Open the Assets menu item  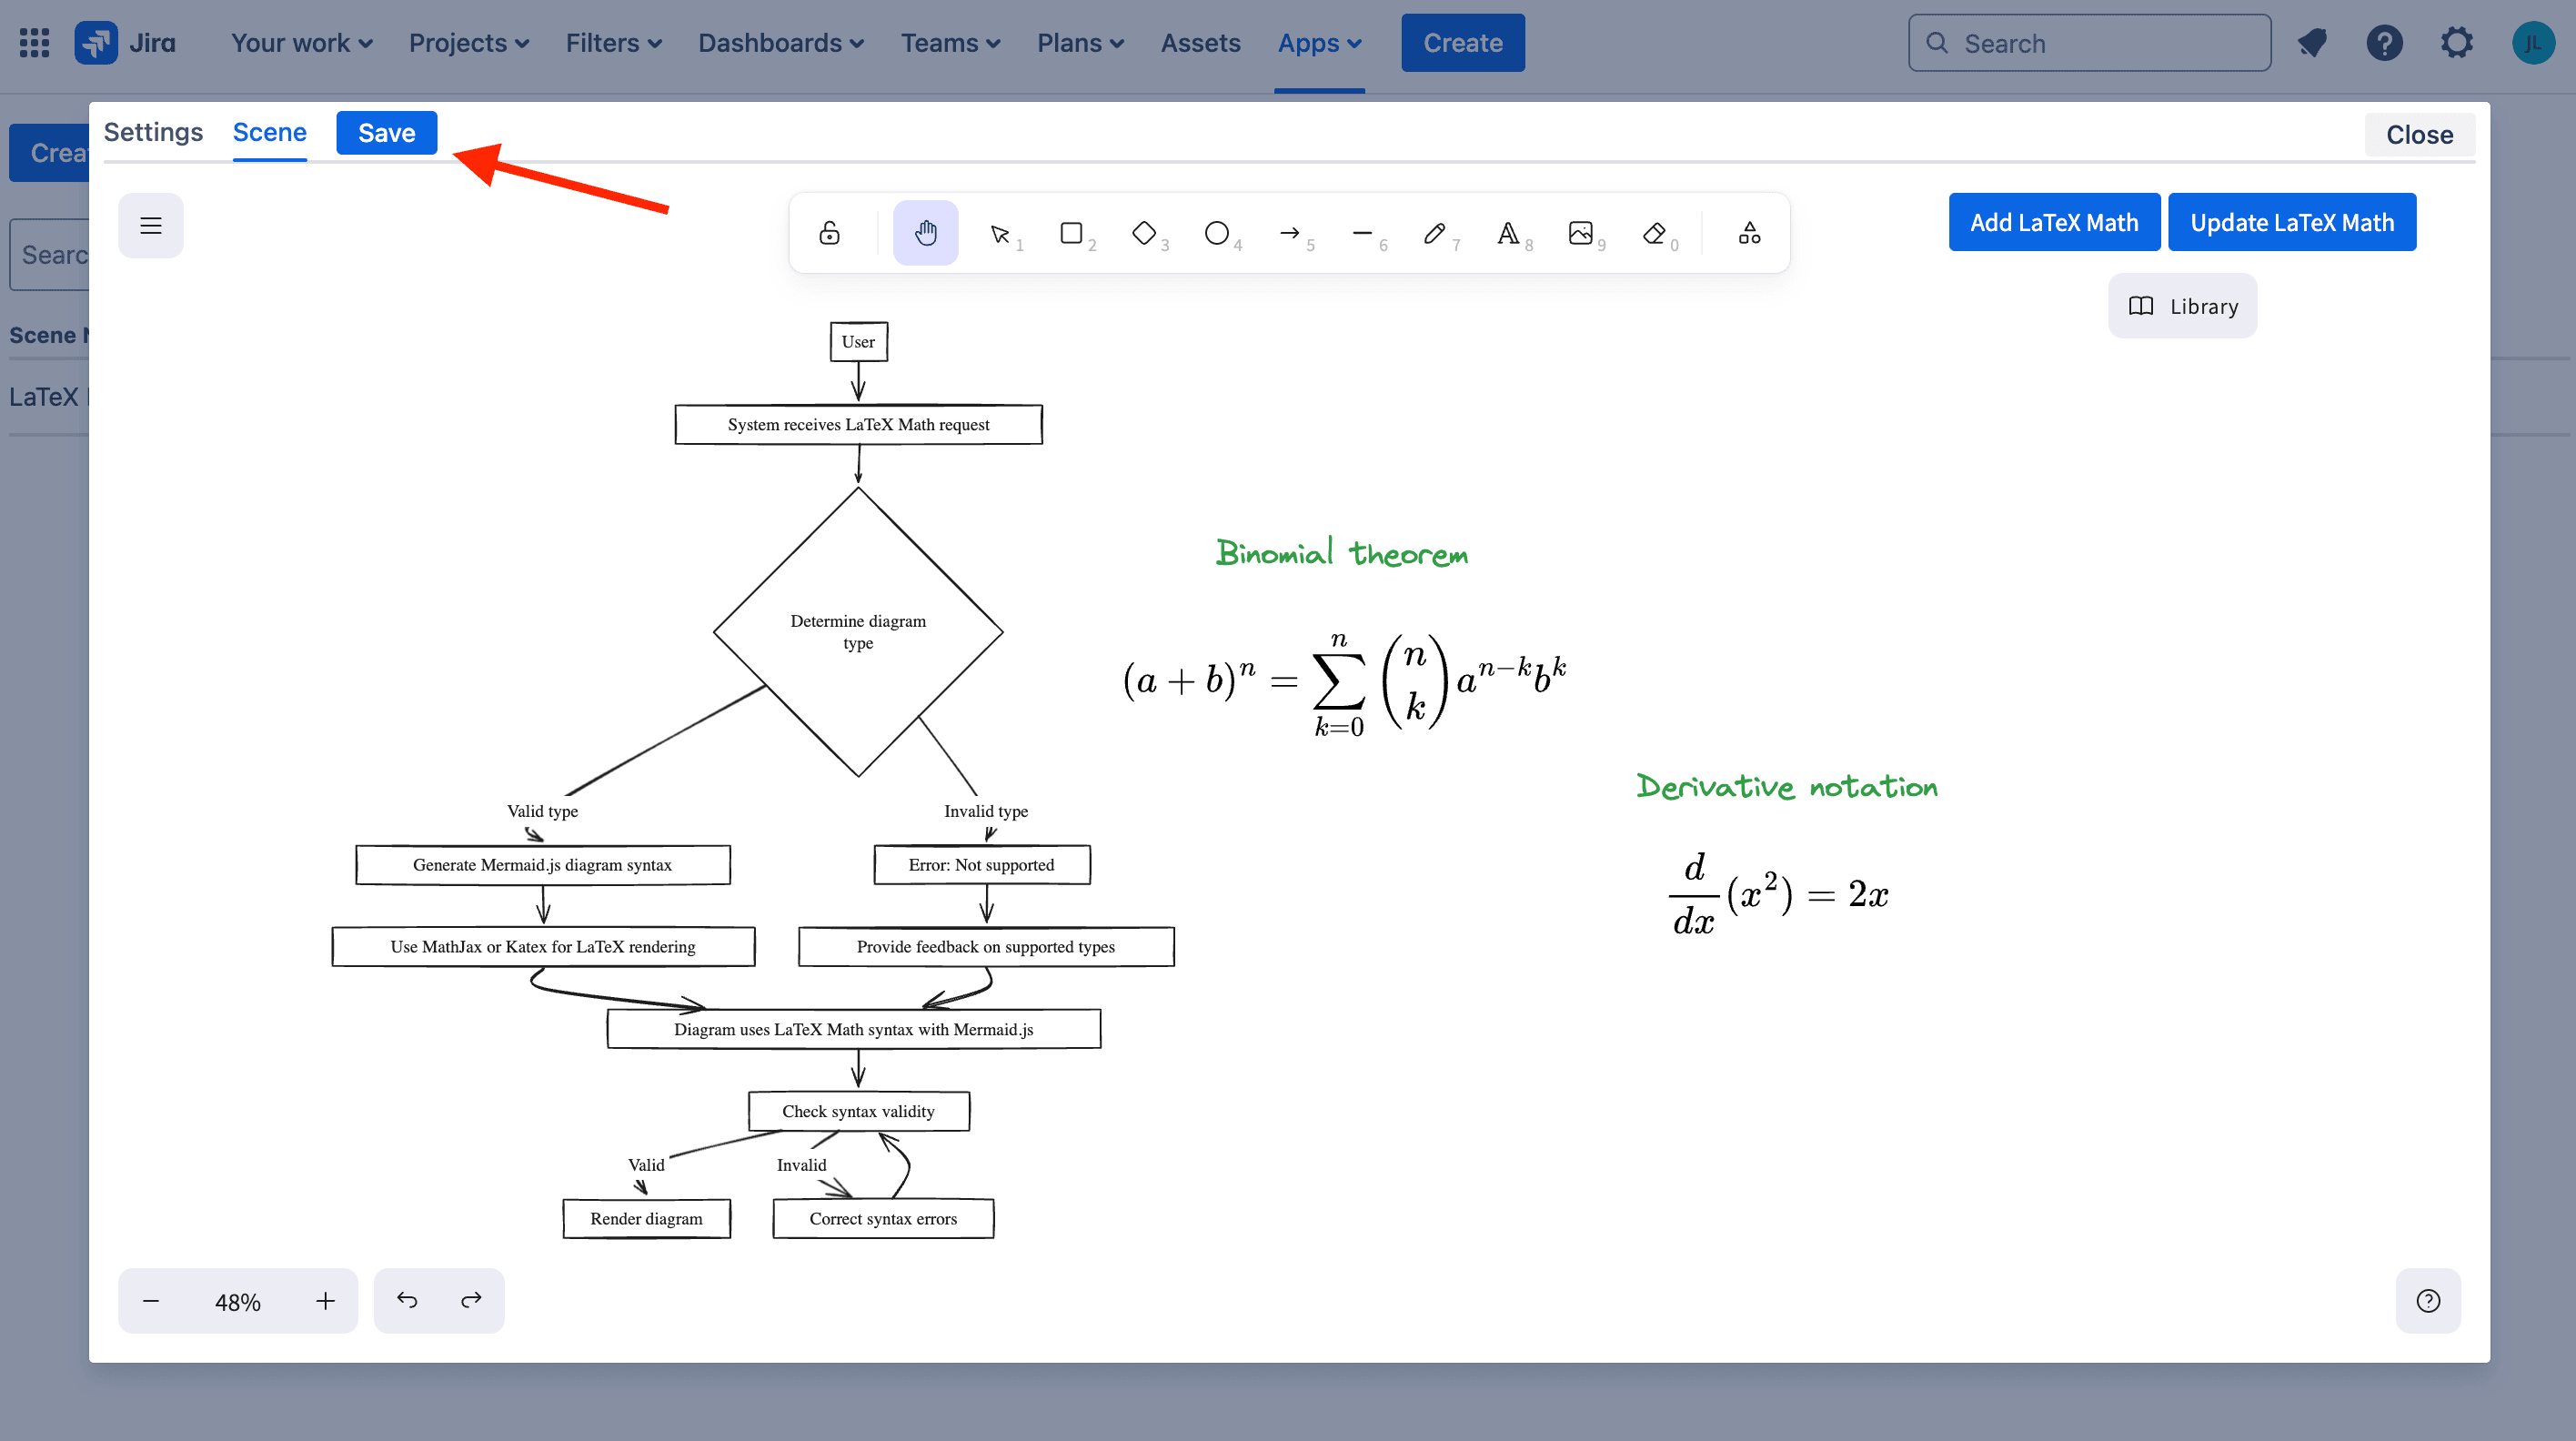pos(1200,43)
